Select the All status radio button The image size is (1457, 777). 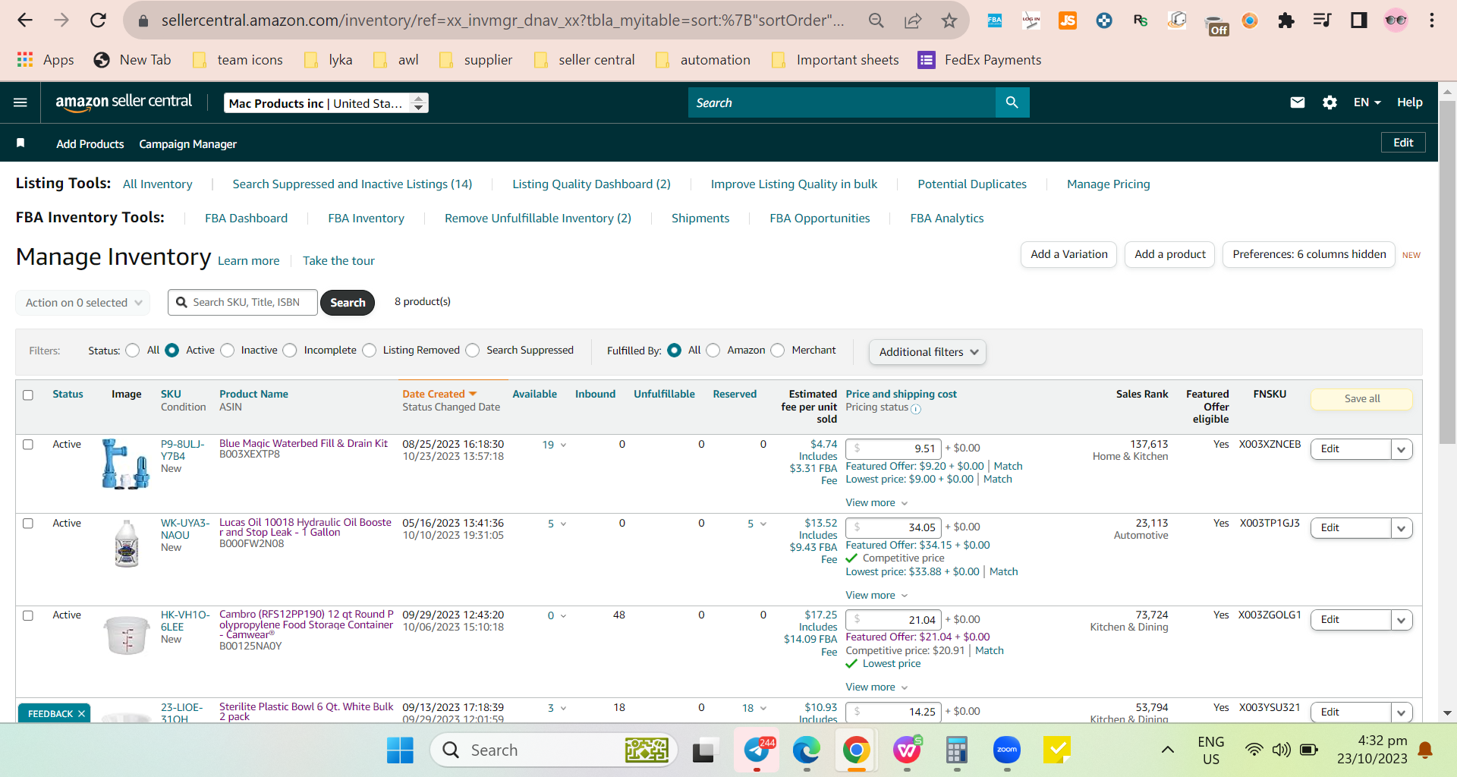pyautogui.click(x=133, y=351)
